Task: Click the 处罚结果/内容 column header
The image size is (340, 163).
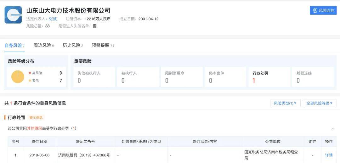Action: click(x=205, y=142)
